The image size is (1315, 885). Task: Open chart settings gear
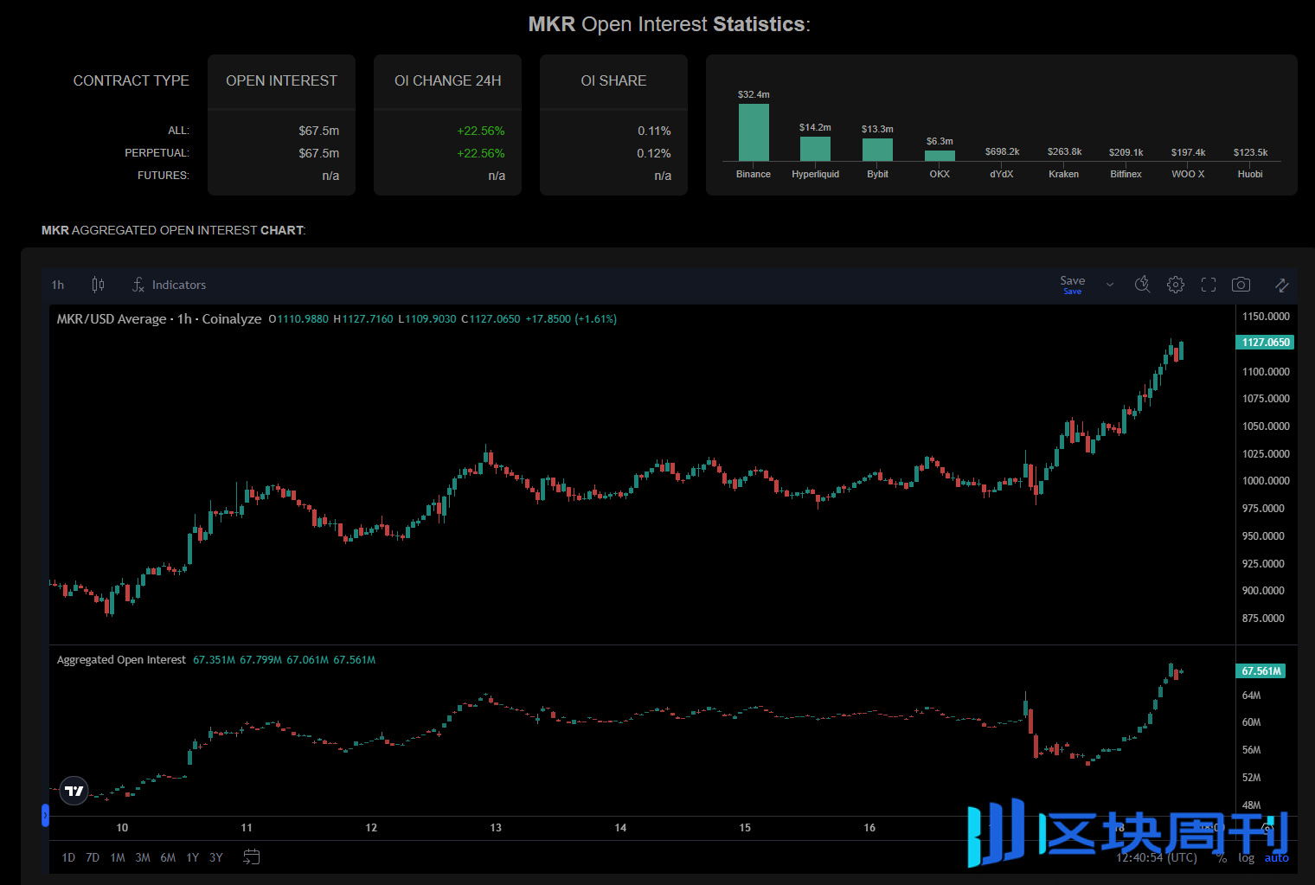(1175, 285)
